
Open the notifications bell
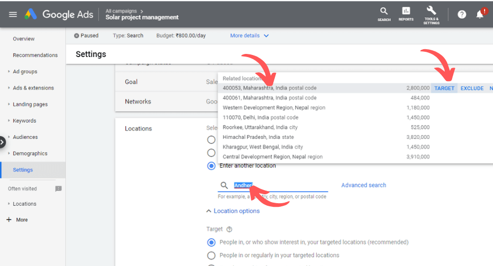pyautogui.click(x=480, y=15)
